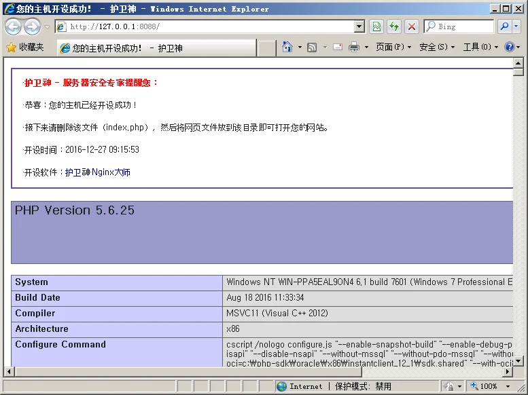
Task: Click the red 护卫神 服务器安全专家提醒您 heading
Action: (x=91, y=83)
